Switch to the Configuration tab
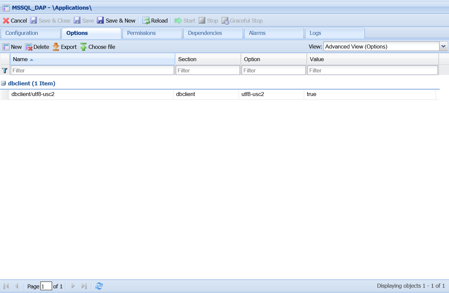Viewport: 449px width, 293px height. (22, 33)
